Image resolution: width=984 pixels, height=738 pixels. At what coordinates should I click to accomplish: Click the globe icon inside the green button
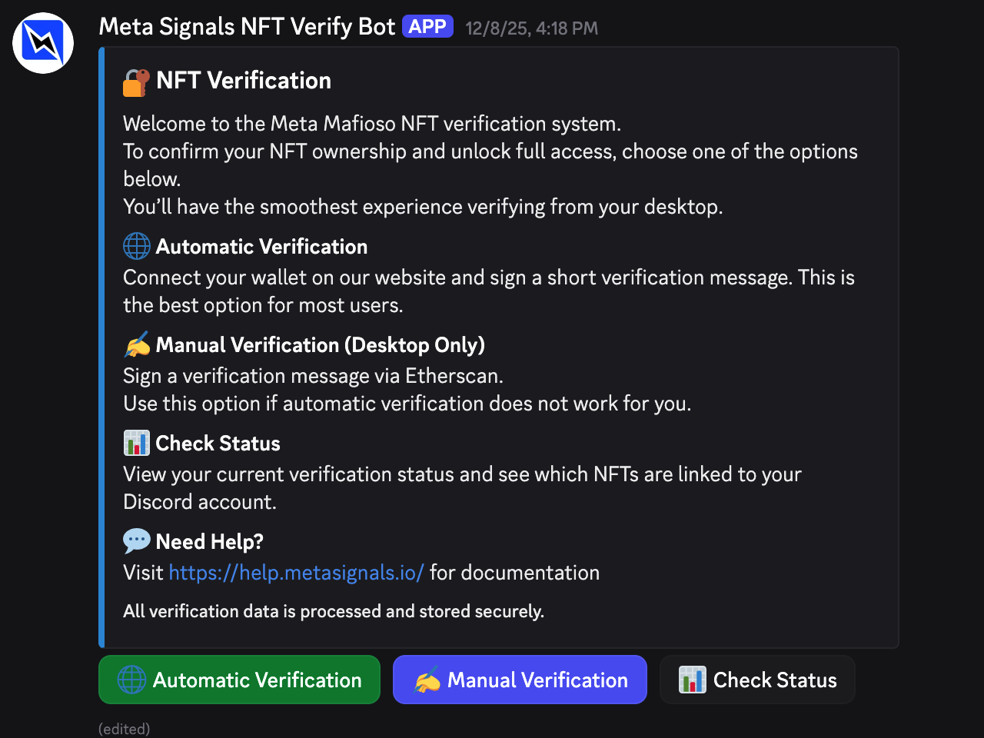(x=131, y=680)
